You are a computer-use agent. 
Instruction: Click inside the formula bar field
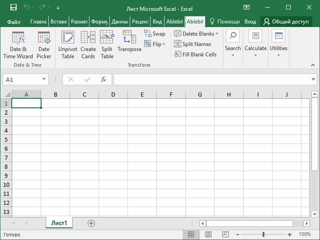[x=210, y=79]
